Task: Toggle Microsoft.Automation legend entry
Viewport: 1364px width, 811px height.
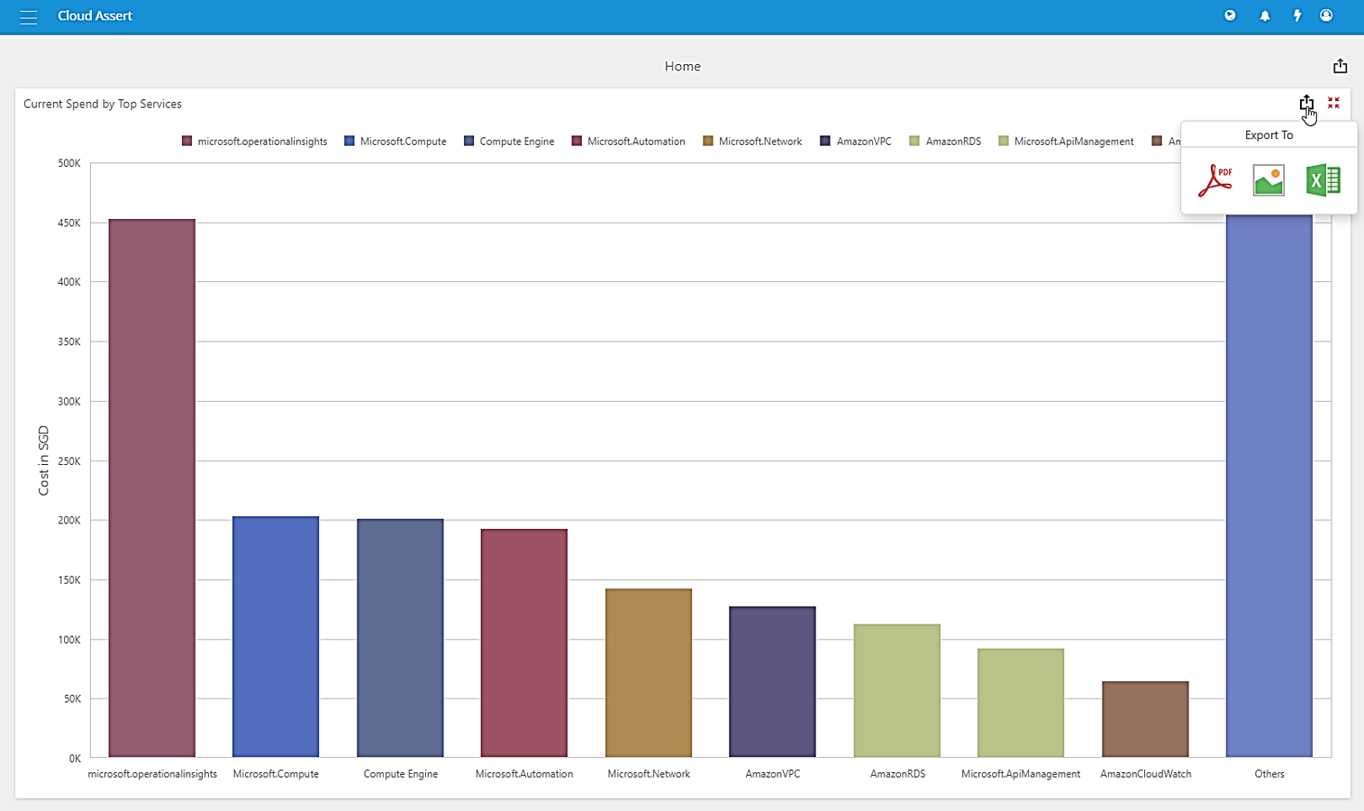Action: (x=629, y=141)
